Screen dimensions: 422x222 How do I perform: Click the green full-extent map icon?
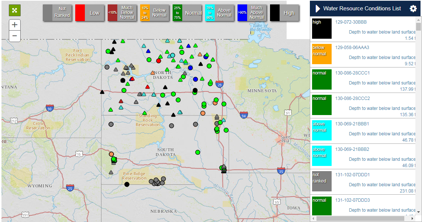click(14, 10)
